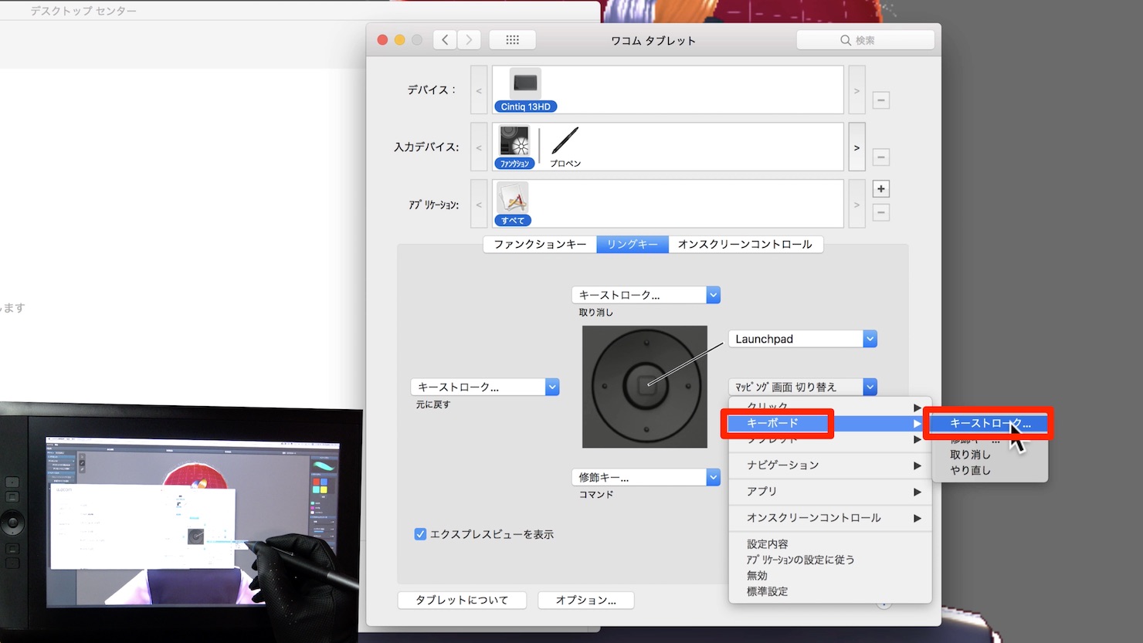Expand the アプリ submenu
This screenshot has height=643, width=1143.
click(x=830, y=491)
